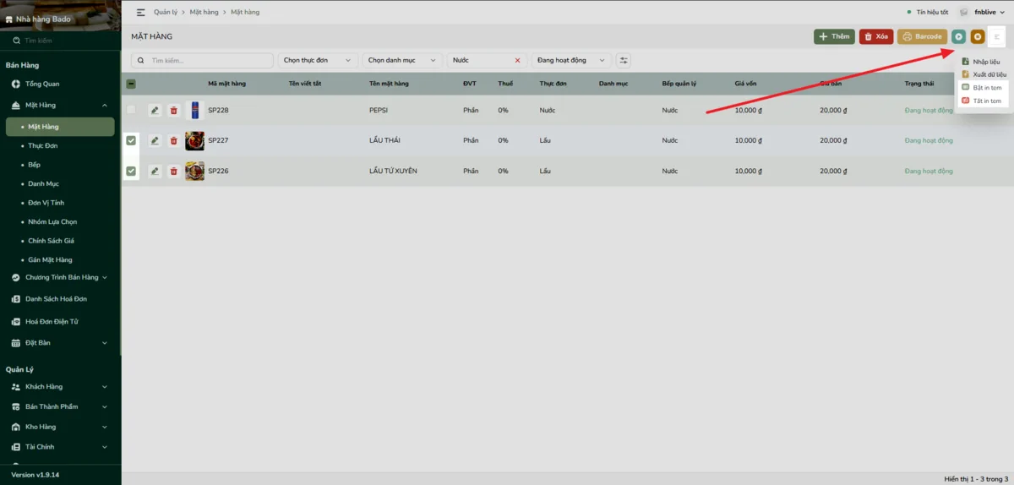
Task: Expand Tài Chính sidebar group
Action: 59,447
